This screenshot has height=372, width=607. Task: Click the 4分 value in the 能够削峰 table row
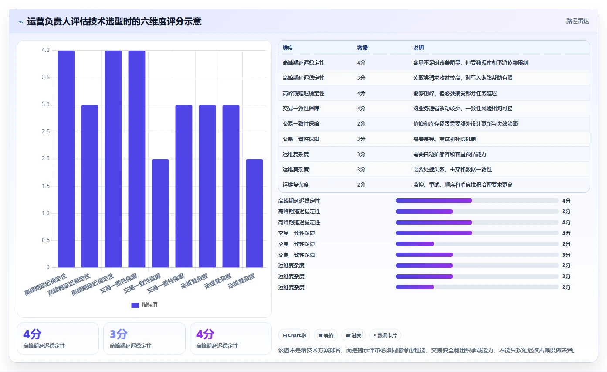(x=361, y=93)
